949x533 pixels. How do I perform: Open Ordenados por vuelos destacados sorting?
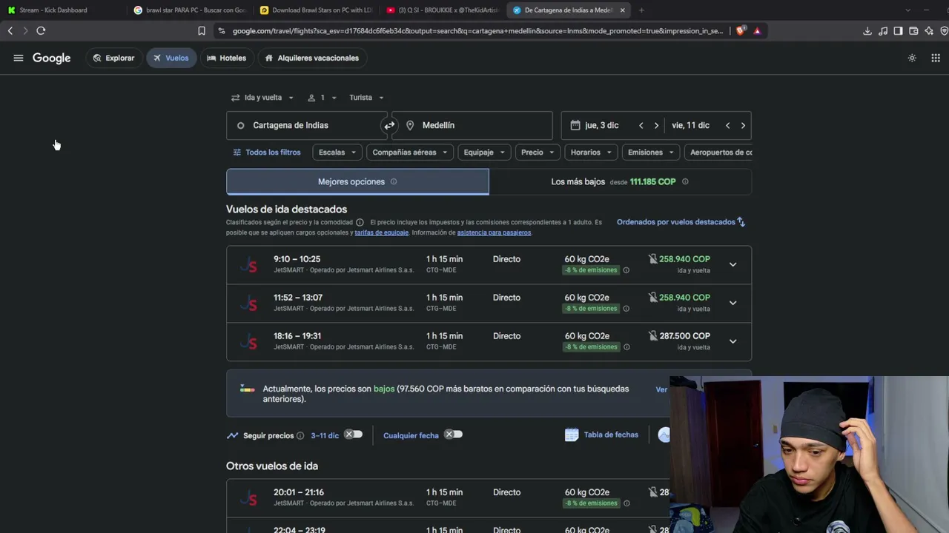pos(681,222)
